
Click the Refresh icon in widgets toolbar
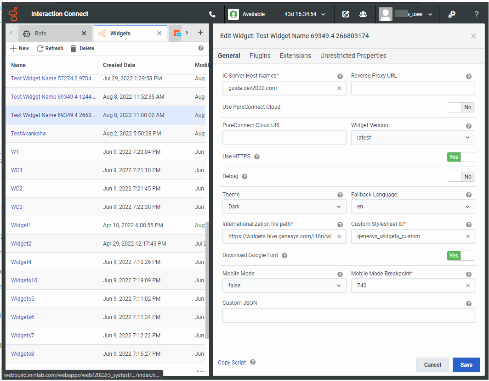[40, 48]
